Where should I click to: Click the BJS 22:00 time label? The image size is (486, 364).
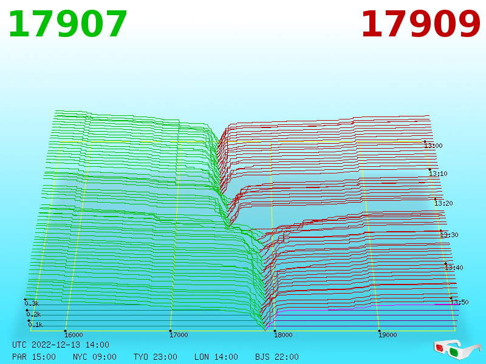pos(277,357)
